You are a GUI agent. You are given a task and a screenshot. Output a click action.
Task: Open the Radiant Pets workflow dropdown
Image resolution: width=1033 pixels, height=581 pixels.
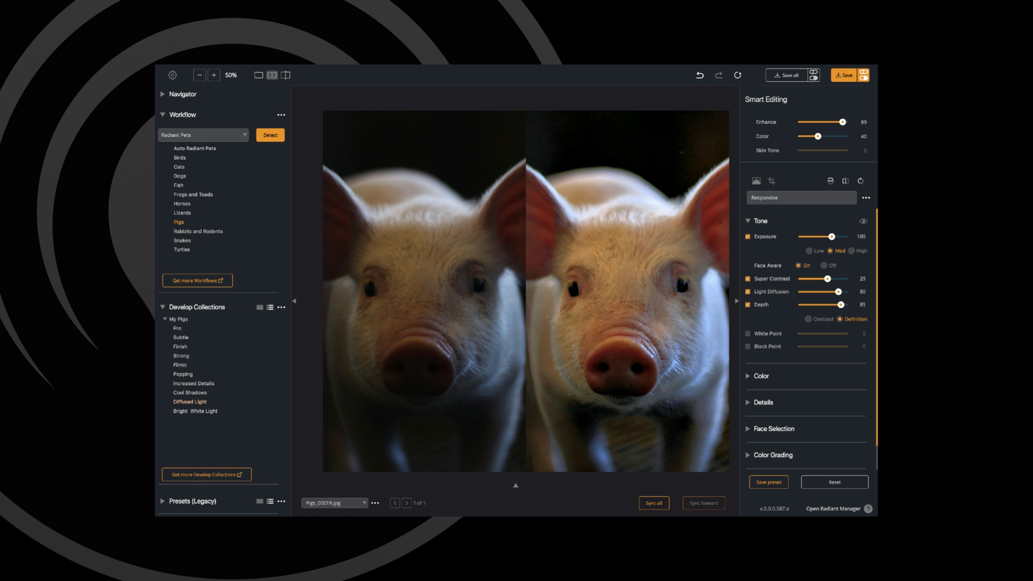pos(203,135)
